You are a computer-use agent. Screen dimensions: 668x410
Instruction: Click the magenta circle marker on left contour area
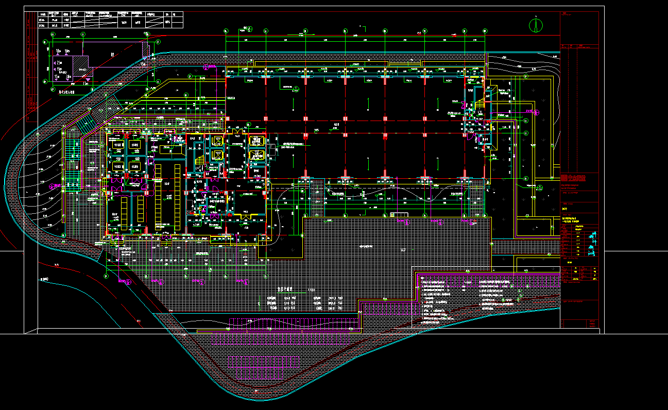click(x=51, y=185)
